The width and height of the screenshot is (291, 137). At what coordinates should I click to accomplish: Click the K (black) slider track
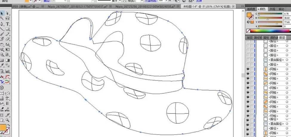(x=270, y=26)
